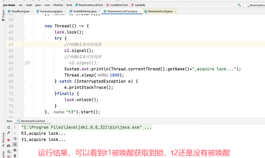This screenshot has height=158, width=265.
Task: Close the ForeverLoop.java tab
Action: click(x=65, y=11)
